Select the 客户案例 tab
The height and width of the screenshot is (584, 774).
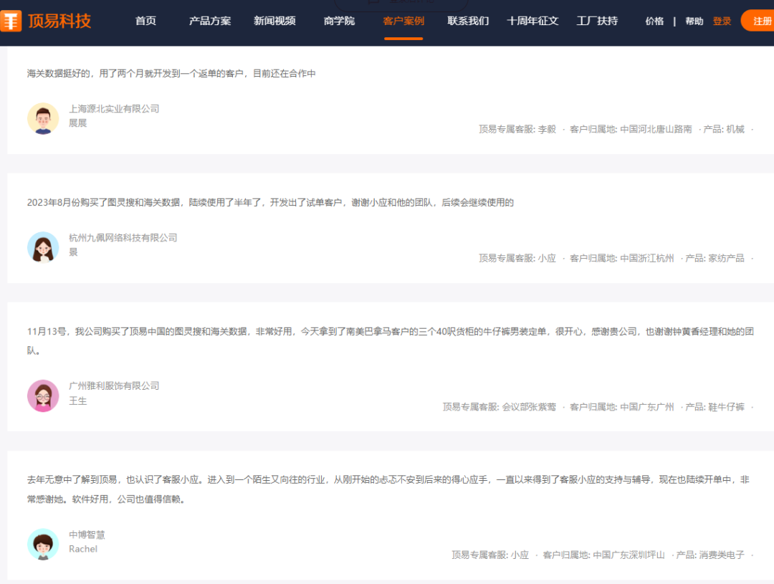(x=403, y=21)
